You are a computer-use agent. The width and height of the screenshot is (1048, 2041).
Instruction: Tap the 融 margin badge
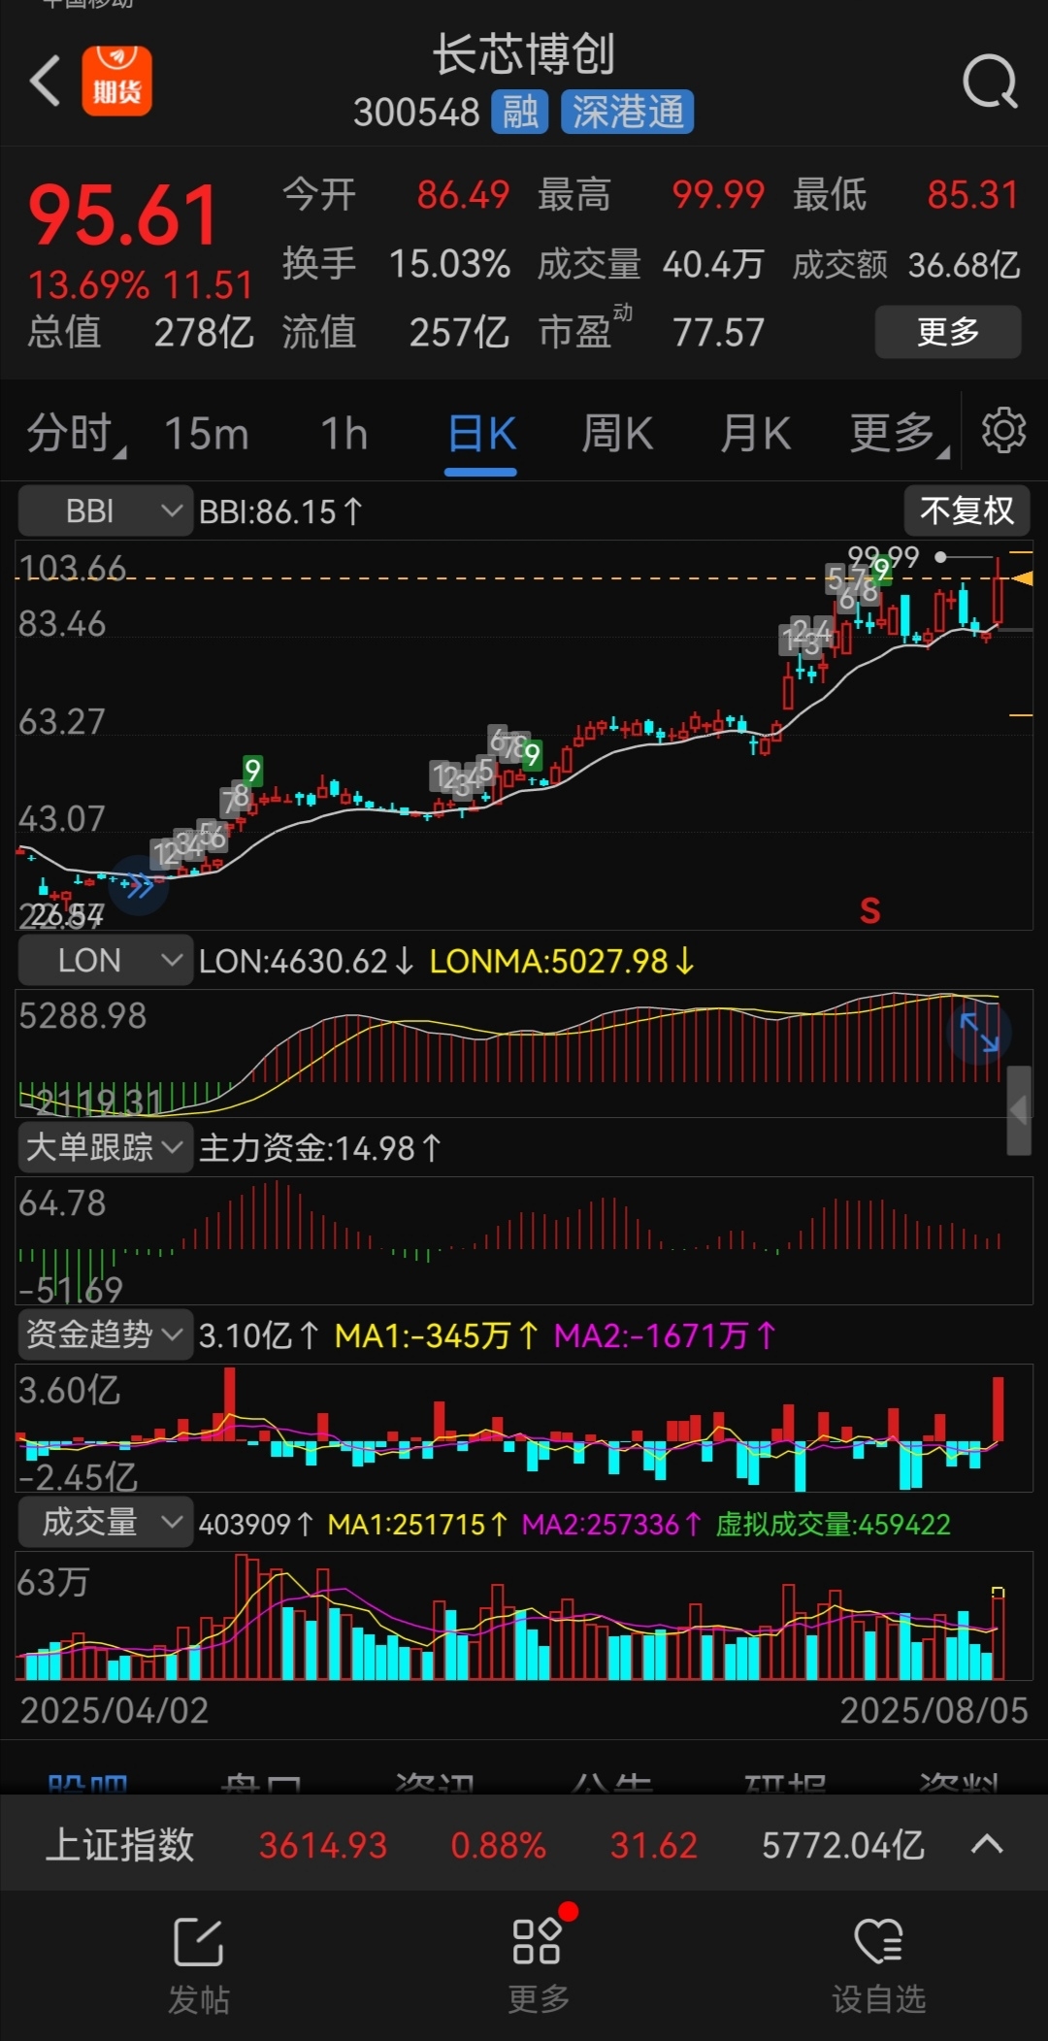[x=520, y=112]
